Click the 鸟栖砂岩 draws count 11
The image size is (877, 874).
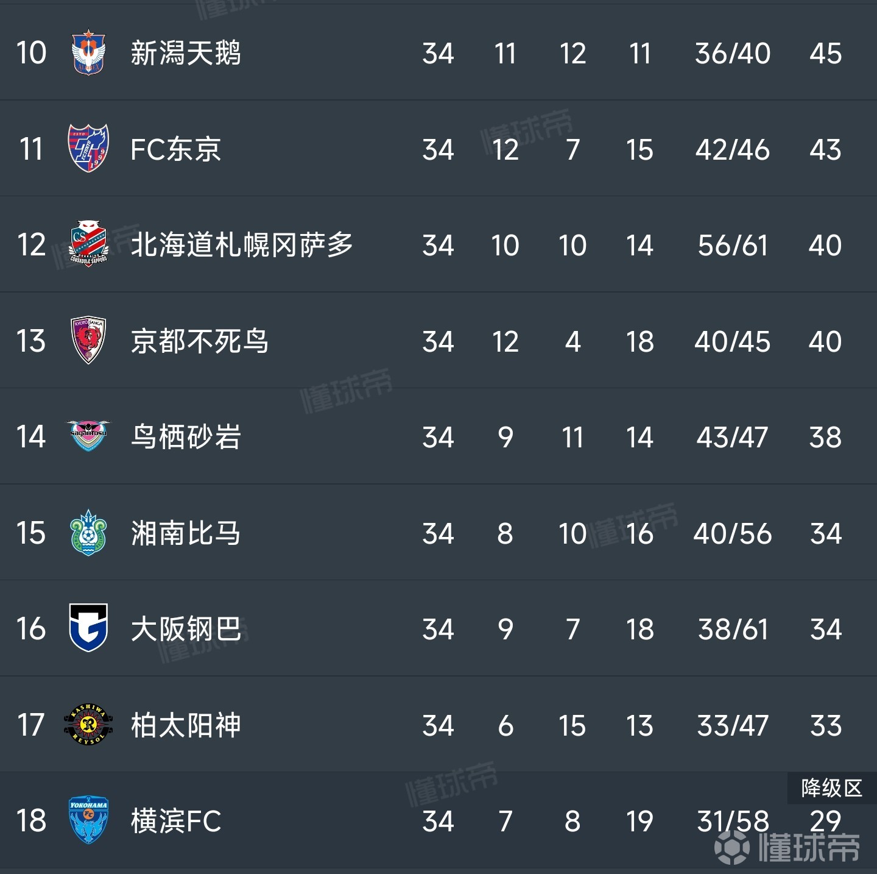pyautogui.click(x=572, y=438)
